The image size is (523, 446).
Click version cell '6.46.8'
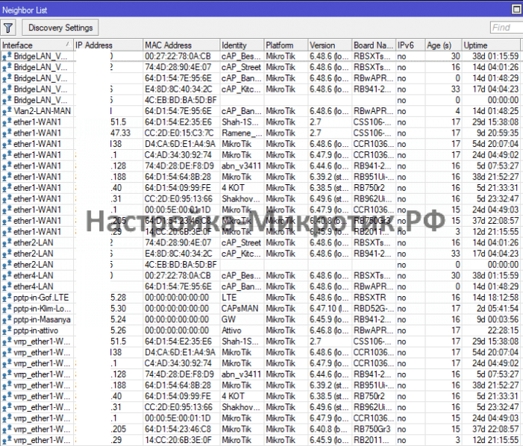(x=329, y=330)
